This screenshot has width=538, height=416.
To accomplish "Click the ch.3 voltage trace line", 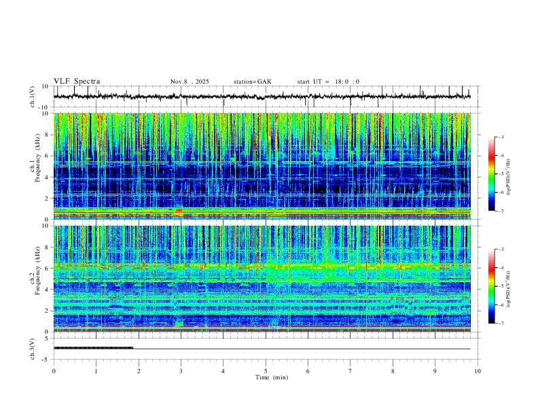I will [x=262, y=349].
